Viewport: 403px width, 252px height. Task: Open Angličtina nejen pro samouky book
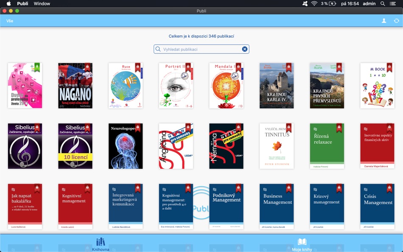point(176,146)
